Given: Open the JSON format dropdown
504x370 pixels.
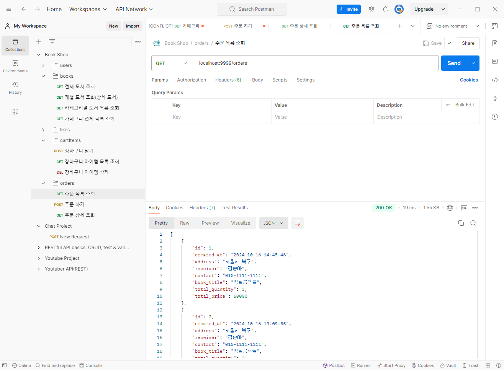Looking at the screenshot, I should click(273, 223).
